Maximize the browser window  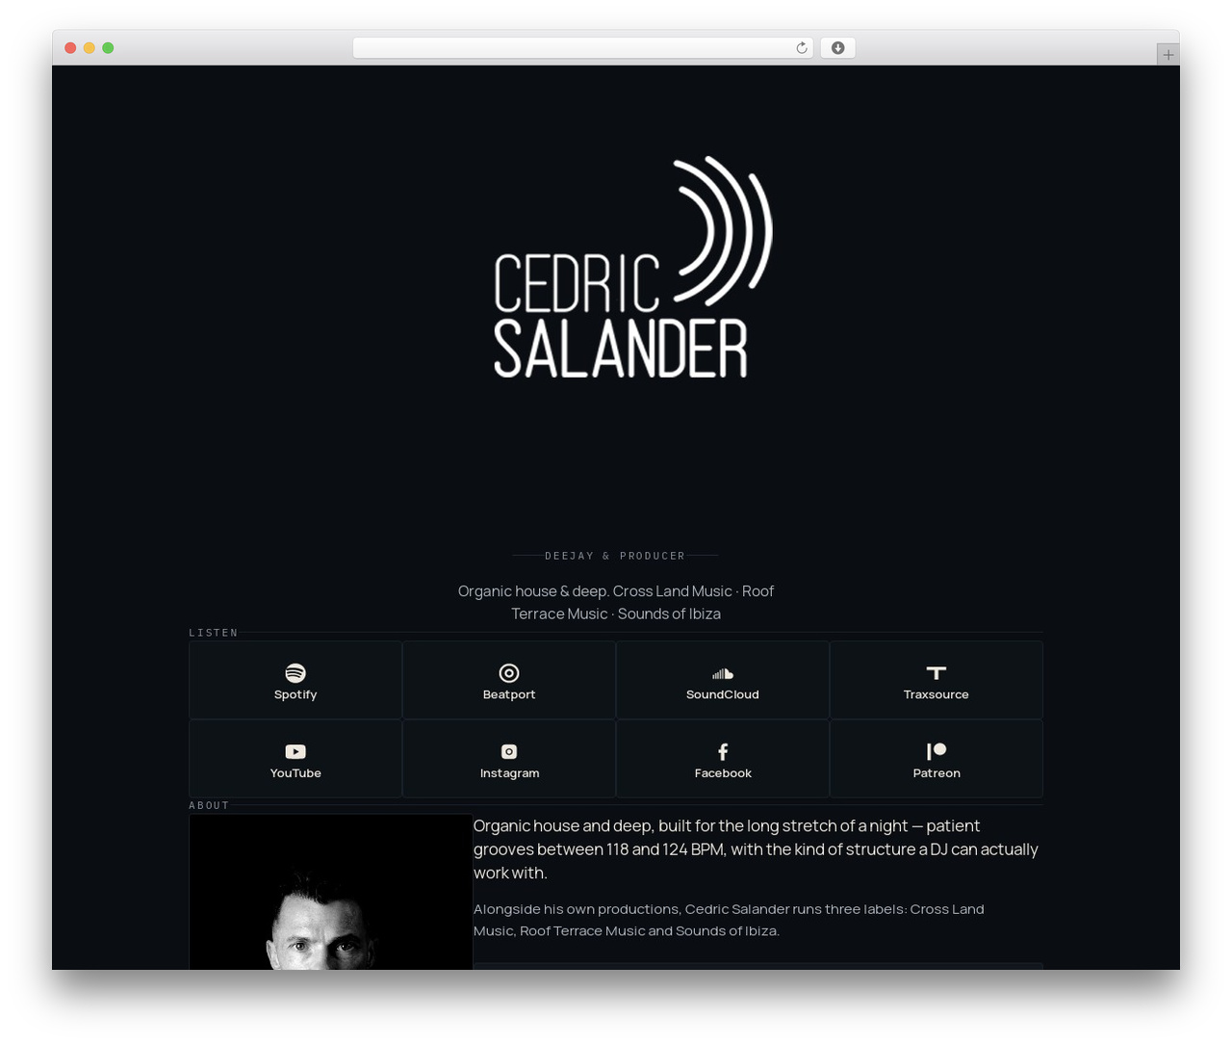[x=108, y=48]
